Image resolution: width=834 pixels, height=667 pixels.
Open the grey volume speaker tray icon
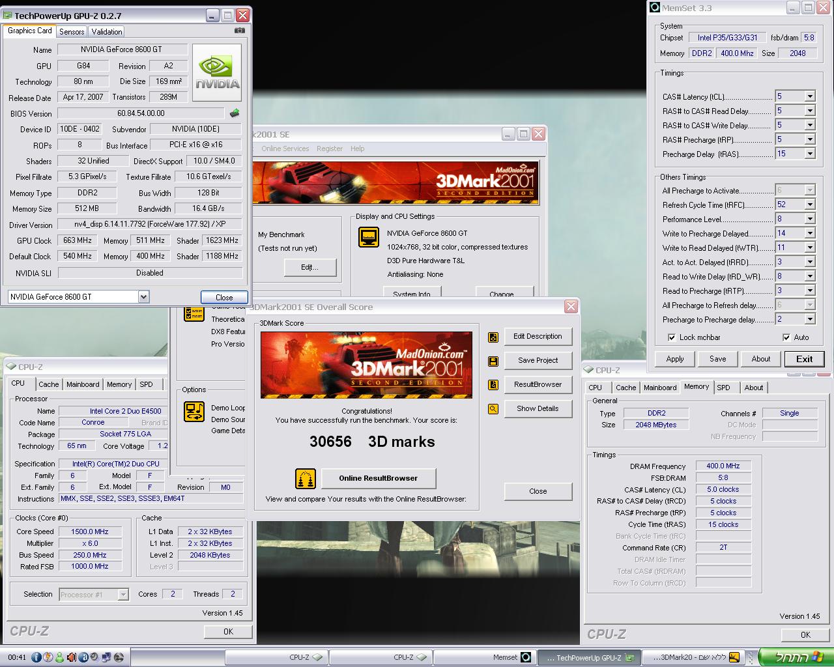94,657
